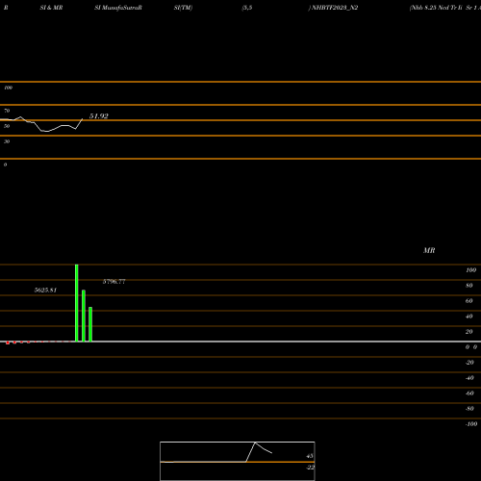Click the -22 label in mini chart
The width and height of the screenshot is (481, 481).
click(310, 468)
